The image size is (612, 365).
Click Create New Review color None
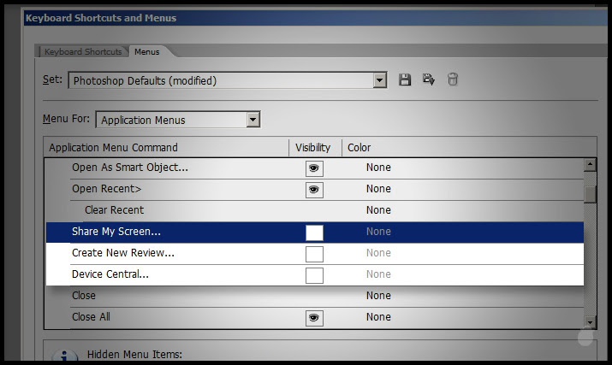coord(378,253)
